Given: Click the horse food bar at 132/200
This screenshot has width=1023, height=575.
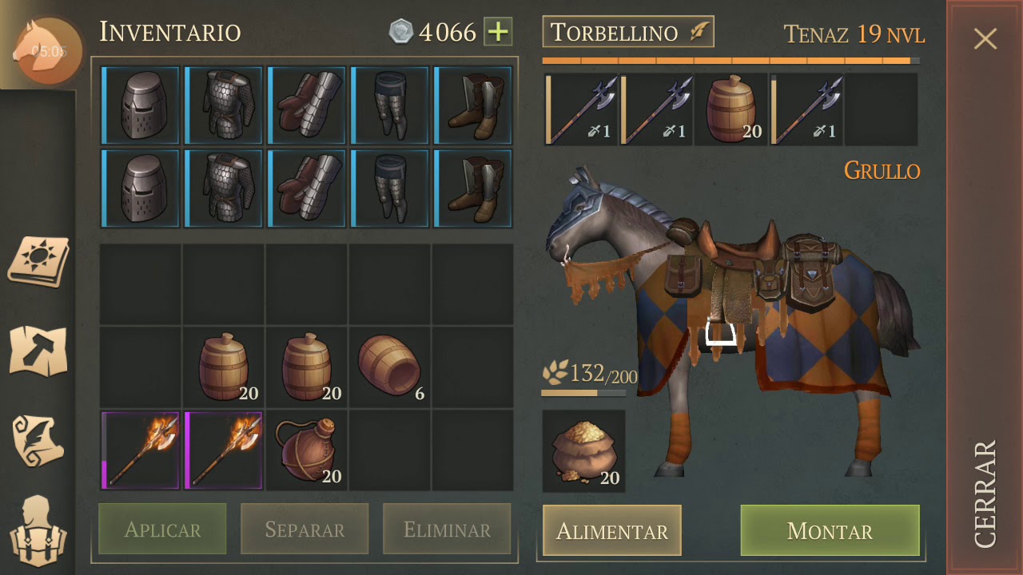Looking at the screenshot, I should (x=589, y=380).
